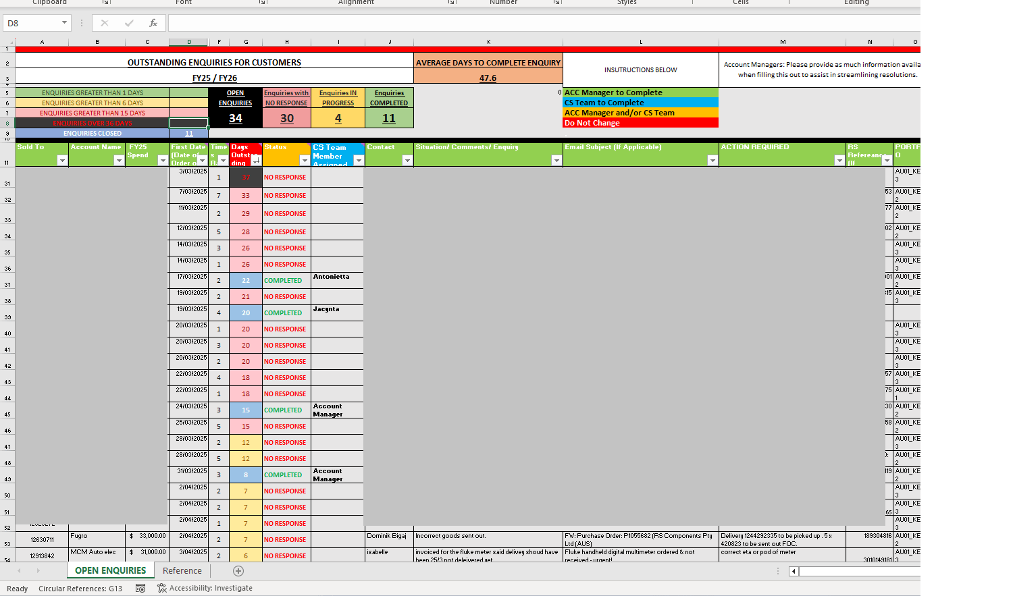This screenshot has height=596, width=1013.
Task: Select the Fugro account name cell
Action: pos(97,539)
